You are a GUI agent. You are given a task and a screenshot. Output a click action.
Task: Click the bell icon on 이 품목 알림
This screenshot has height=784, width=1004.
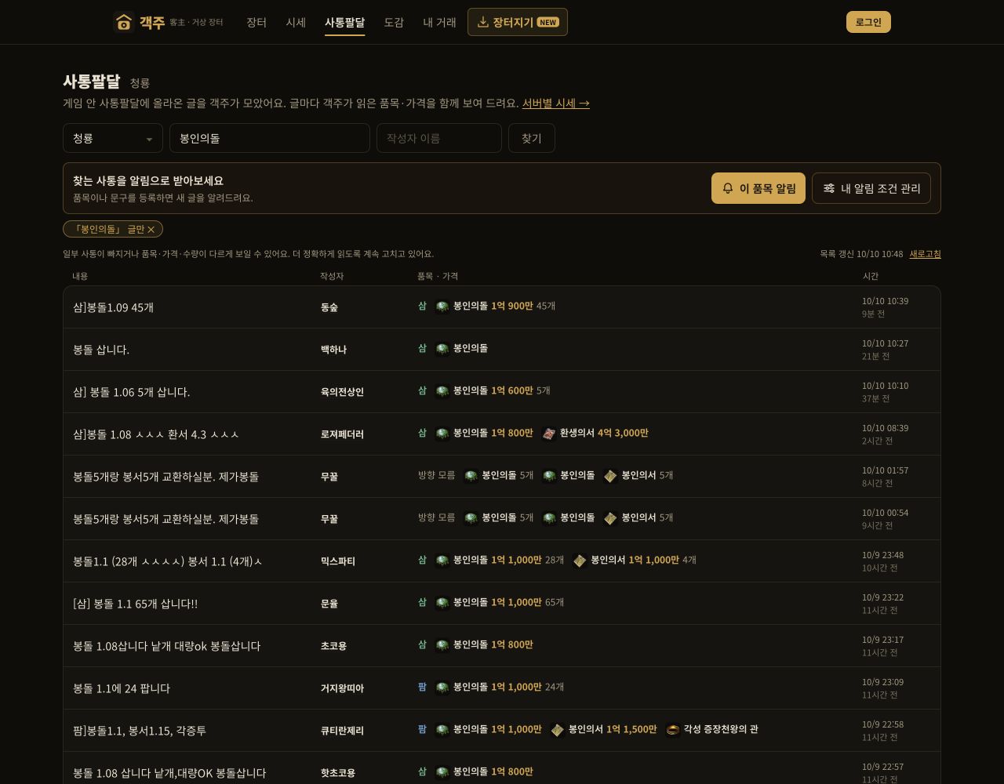click(728, 188)
